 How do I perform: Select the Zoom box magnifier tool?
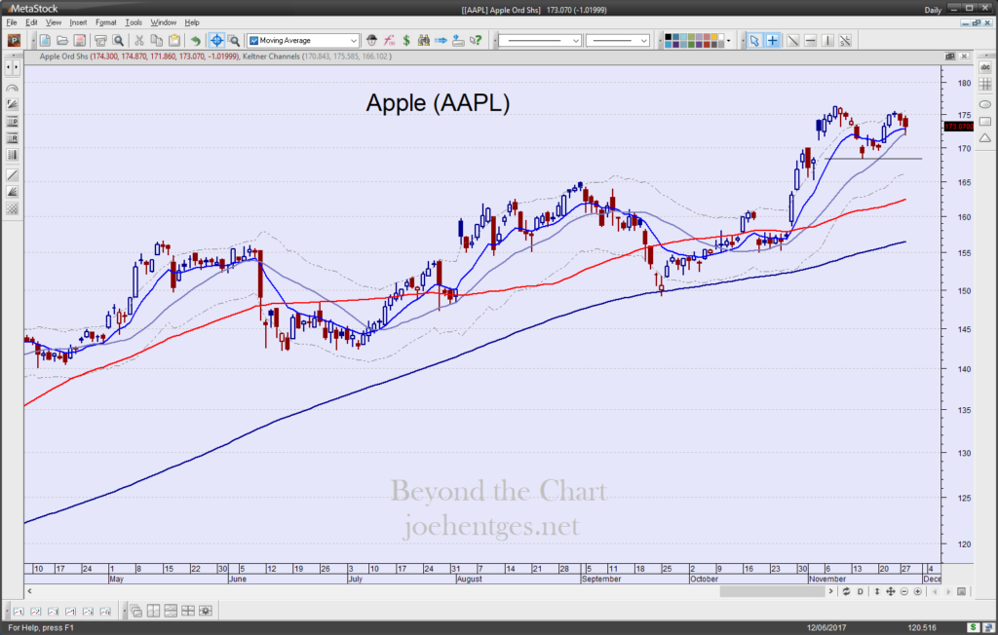point(234,41)
